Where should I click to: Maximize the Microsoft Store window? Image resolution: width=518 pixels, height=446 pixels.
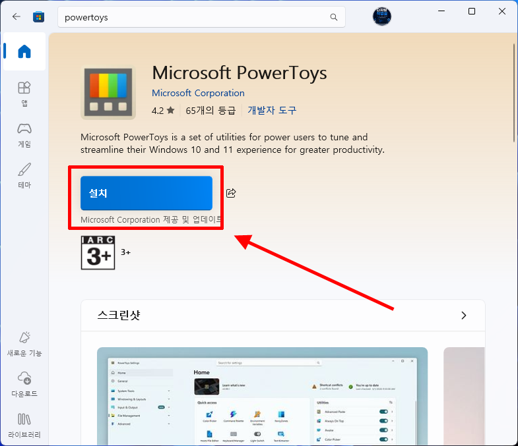(x=472, y=11)
